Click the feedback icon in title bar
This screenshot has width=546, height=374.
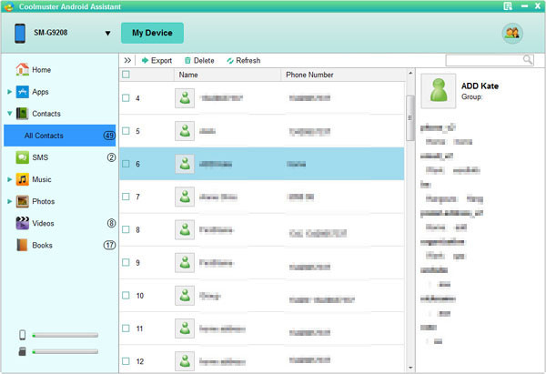pos(508,6)
